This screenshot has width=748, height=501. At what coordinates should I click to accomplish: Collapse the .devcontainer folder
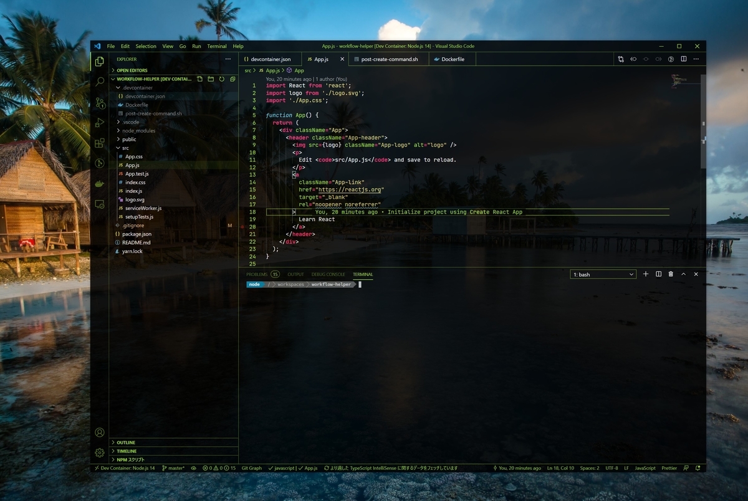[175, 88]
